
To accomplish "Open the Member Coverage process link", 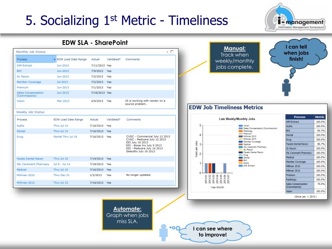I will click(x=29, y=82).
